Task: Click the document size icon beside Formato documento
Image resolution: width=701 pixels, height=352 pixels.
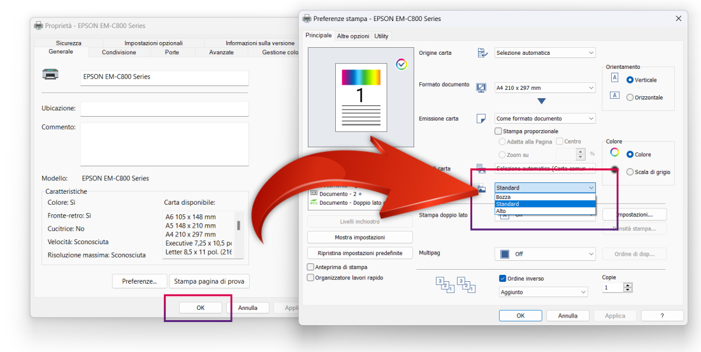Action: pos(482,88)
